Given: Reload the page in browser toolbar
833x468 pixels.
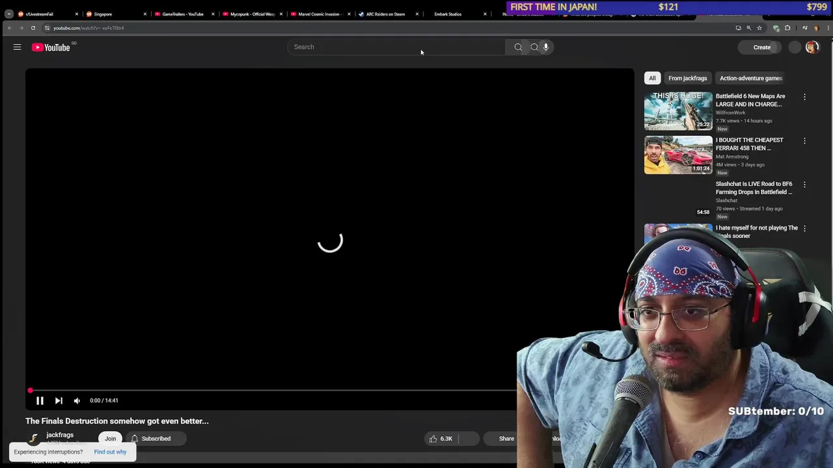Looking at the screenshot, I should click(33, 28).
